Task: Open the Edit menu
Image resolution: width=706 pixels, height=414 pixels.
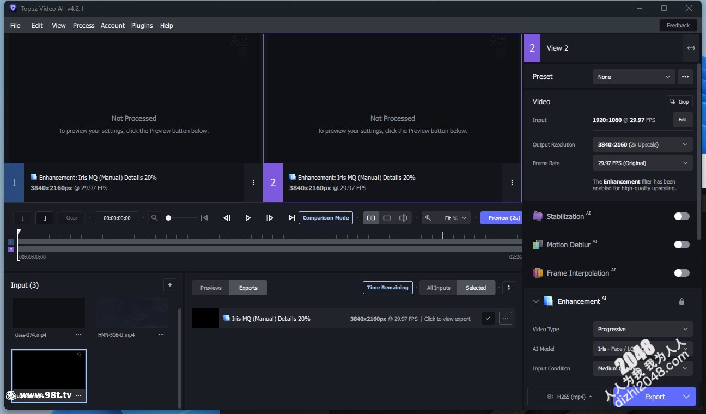Action: coord(37,26)
